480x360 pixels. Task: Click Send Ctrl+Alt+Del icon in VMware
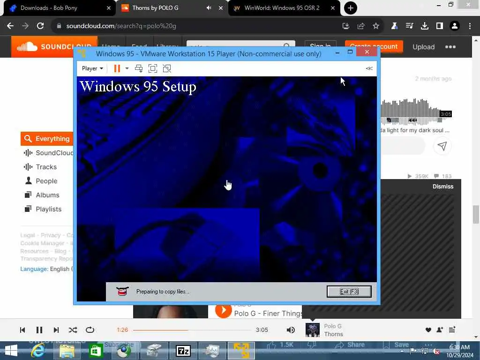coord(139,68)
